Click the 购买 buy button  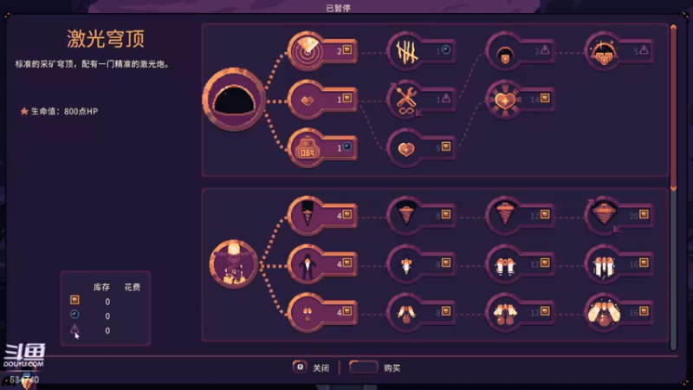pos(375,367)
